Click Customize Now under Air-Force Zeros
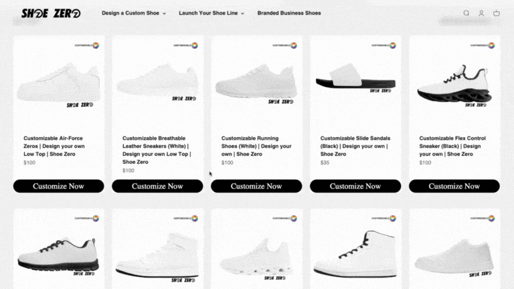Viewport: 514px width, 289px height. [59, 186]
